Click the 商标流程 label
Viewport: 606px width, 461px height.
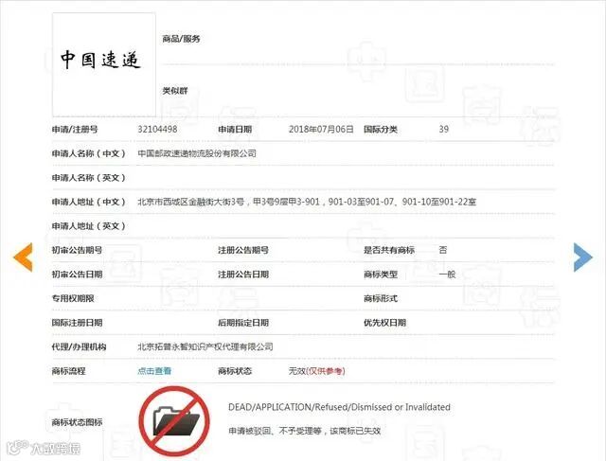[68, 371]
